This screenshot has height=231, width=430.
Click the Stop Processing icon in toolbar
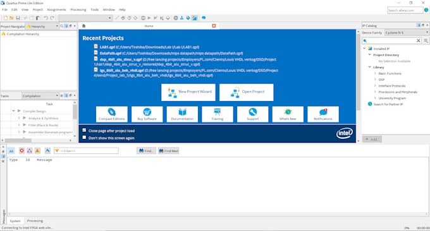point(143,18)
